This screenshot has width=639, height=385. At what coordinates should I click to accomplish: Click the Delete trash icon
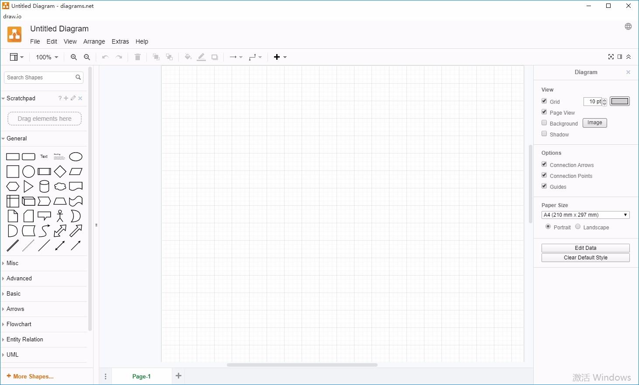click(138, 57)
